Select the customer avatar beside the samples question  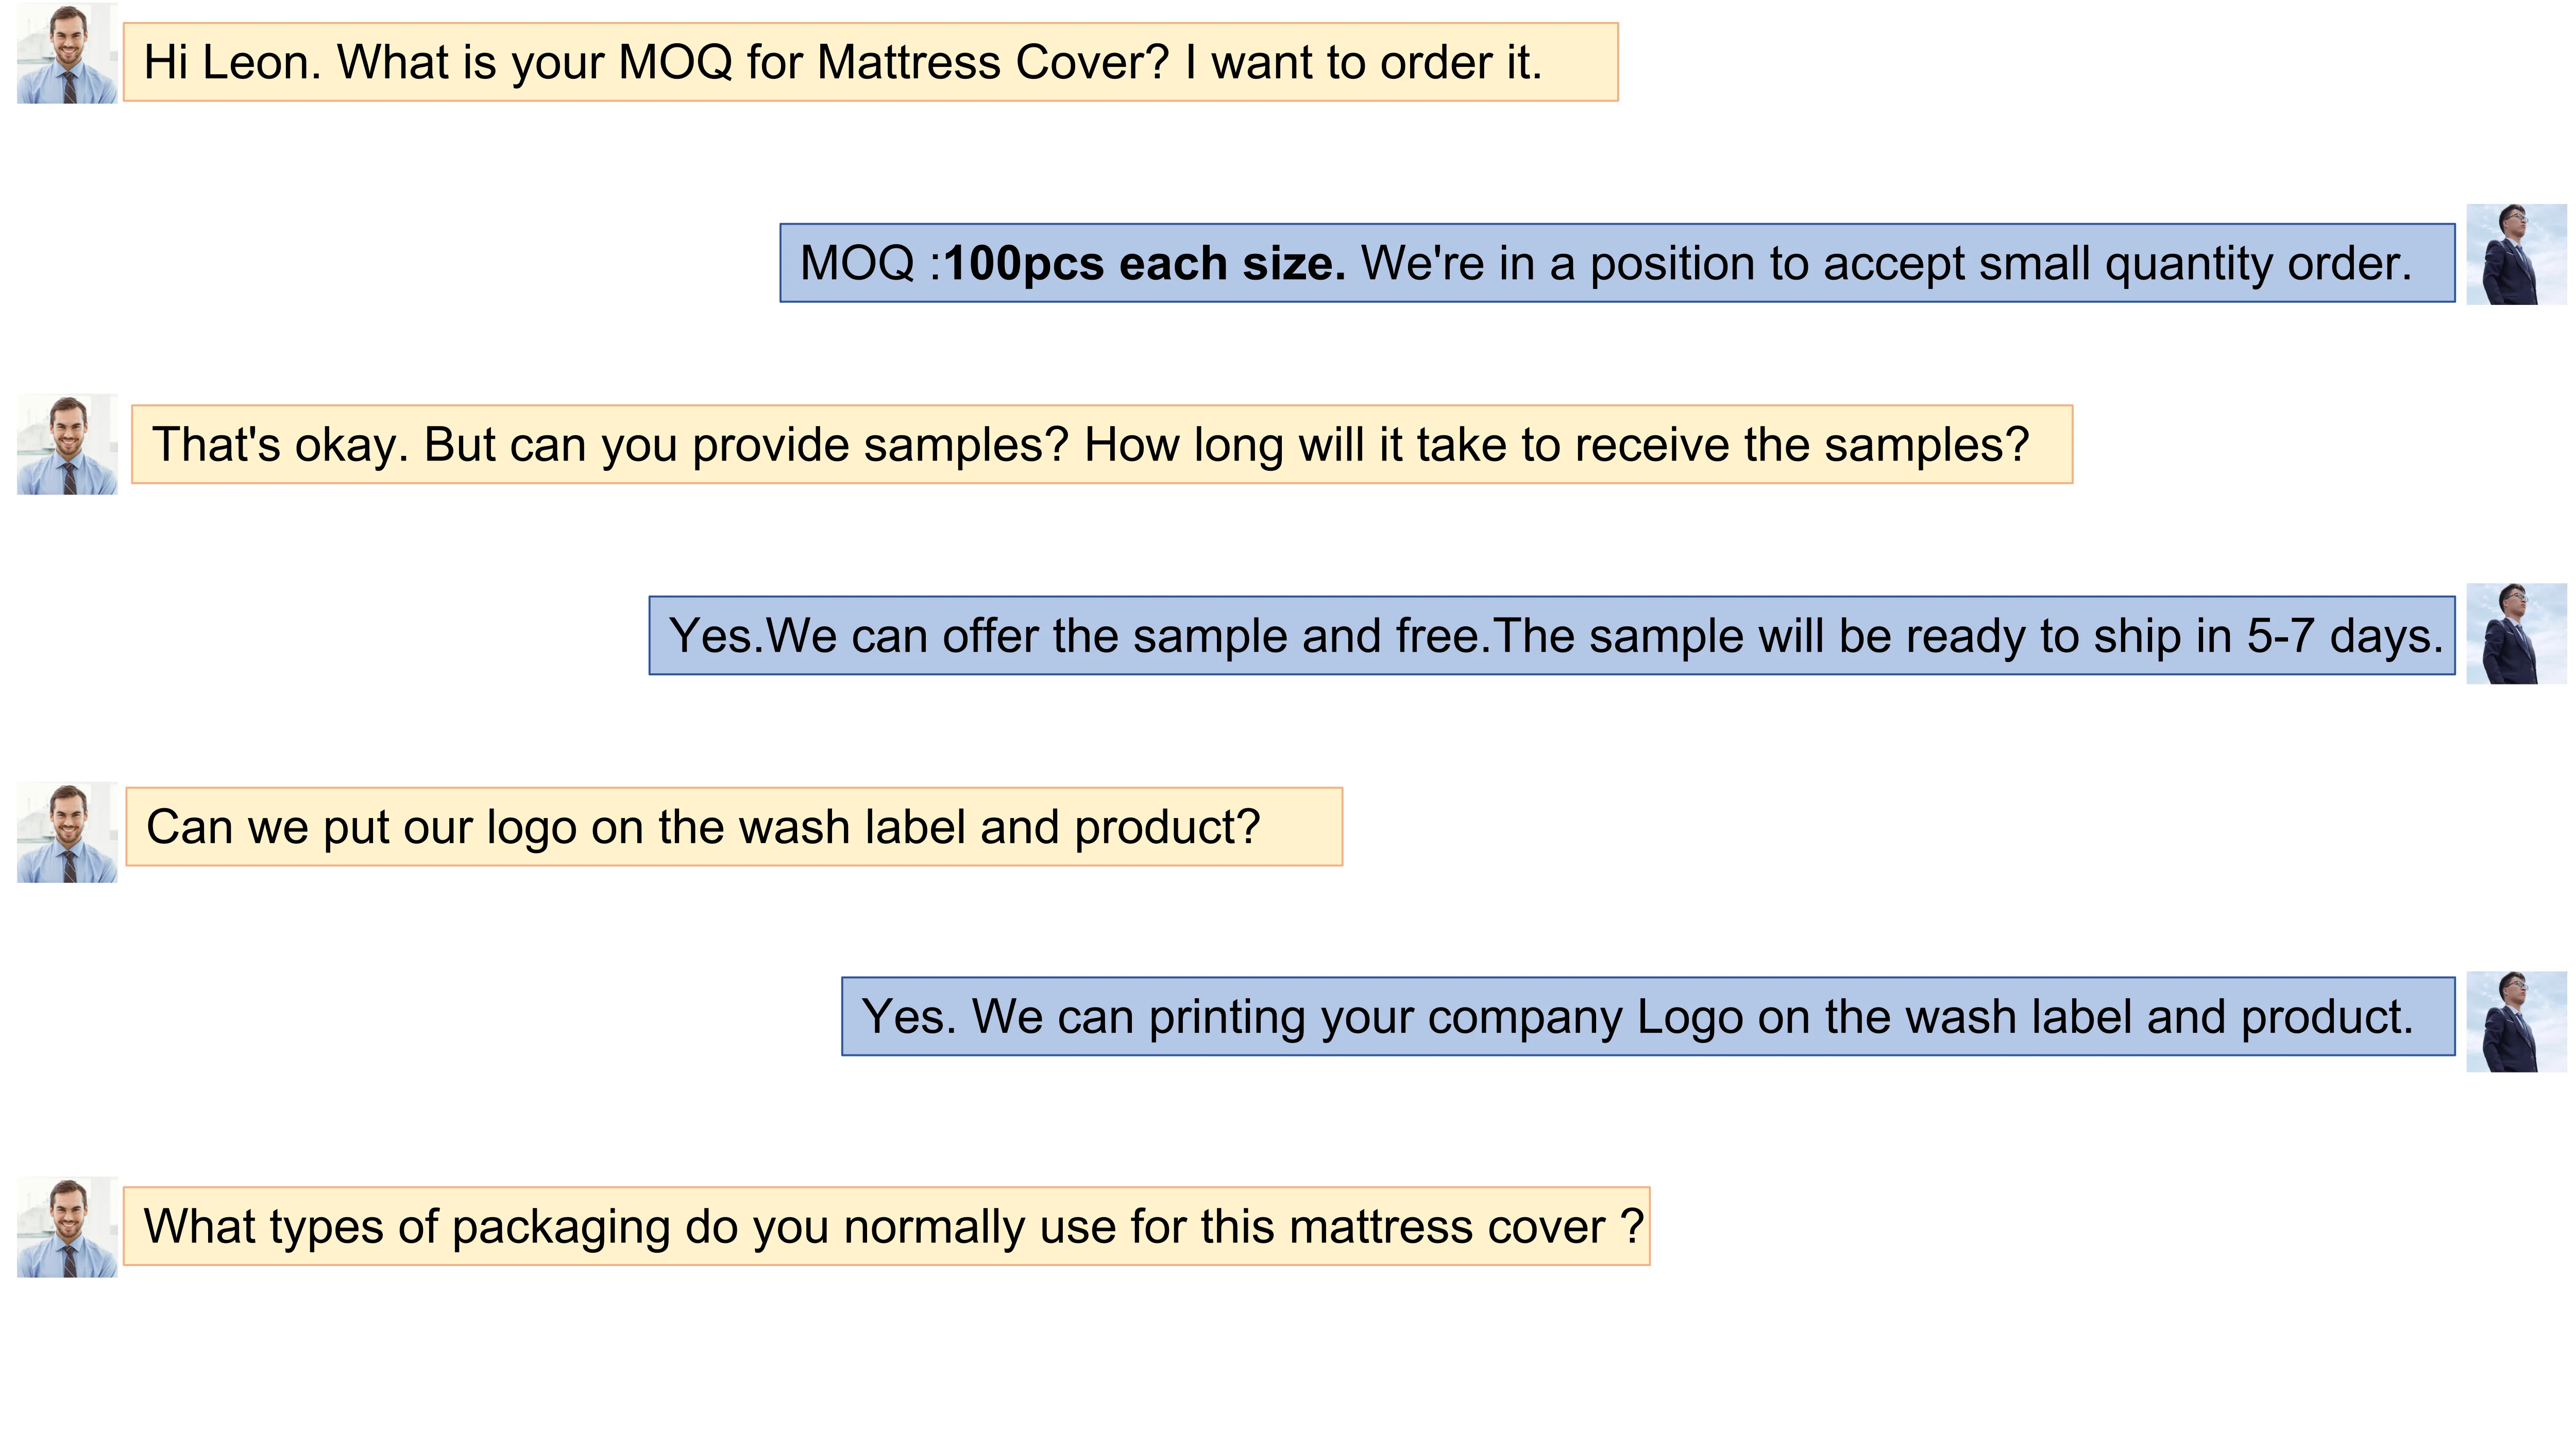click(67, 444)
